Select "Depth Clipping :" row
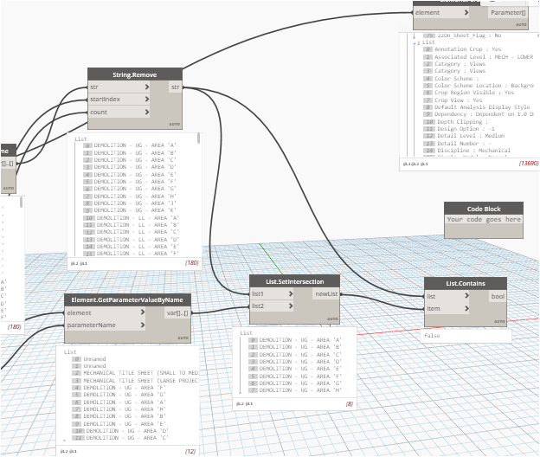 pos(456,122)
